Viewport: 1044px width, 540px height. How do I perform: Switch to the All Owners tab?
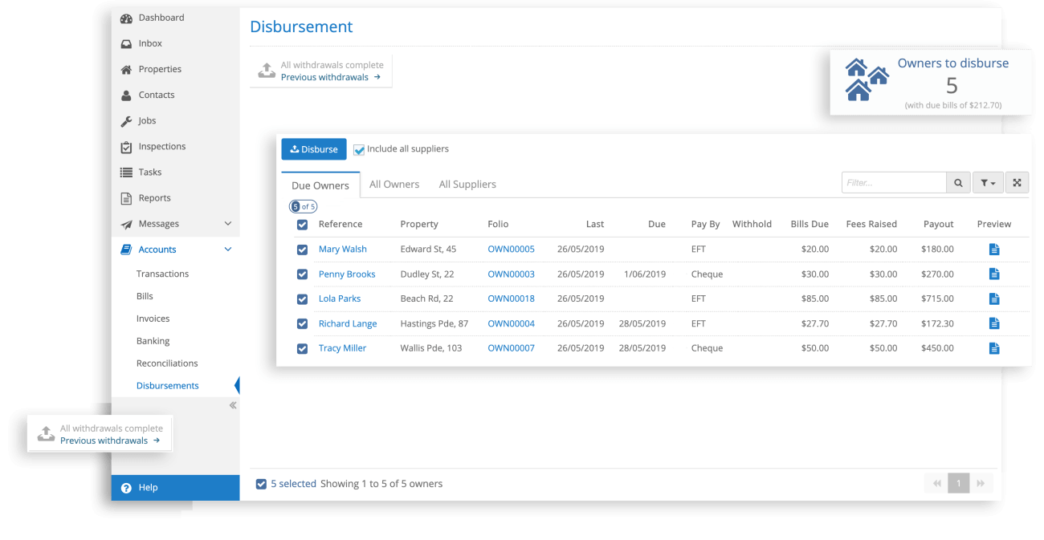pos(394,185)
